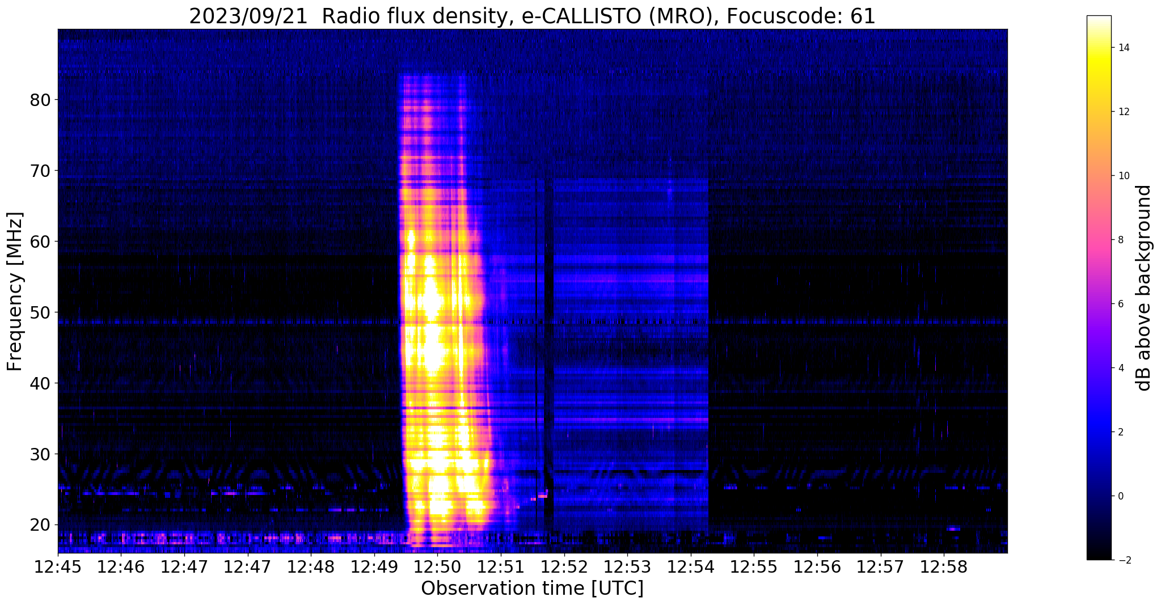This screenshot has height=605, width=1161.
Task: Click the 40 MHz frequency tick label
Action: coord(40,383)
